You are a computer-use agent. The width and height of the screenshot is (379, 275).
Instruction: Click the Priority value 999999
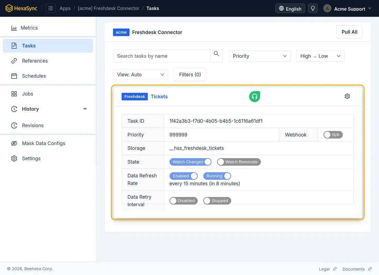[178, 135]
